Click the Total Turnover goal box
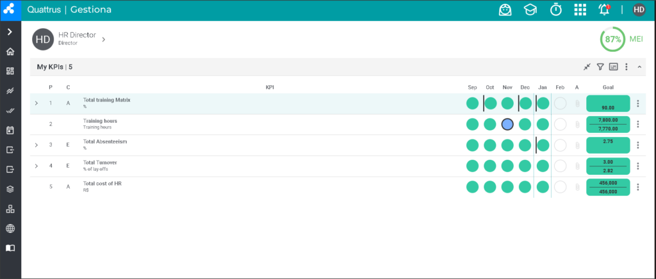The height and width of the screenshot is (279, 656). [x=609, y=166]
